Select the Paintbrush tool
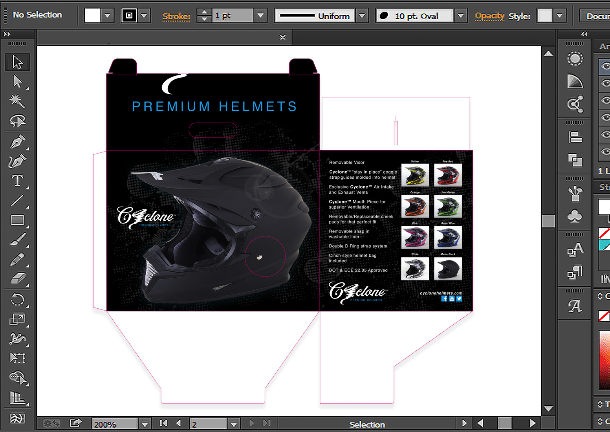This screenshot has width=610, height=432. click(x=17, y=240)
